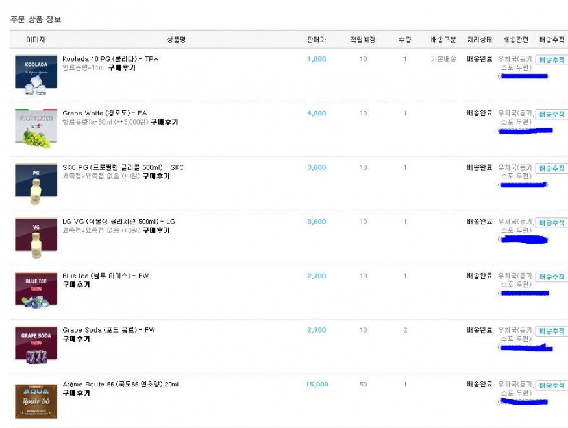This screenshot has height=428, width=568.
Task: Click the 판매가 column header
Action: pos(316,40)
